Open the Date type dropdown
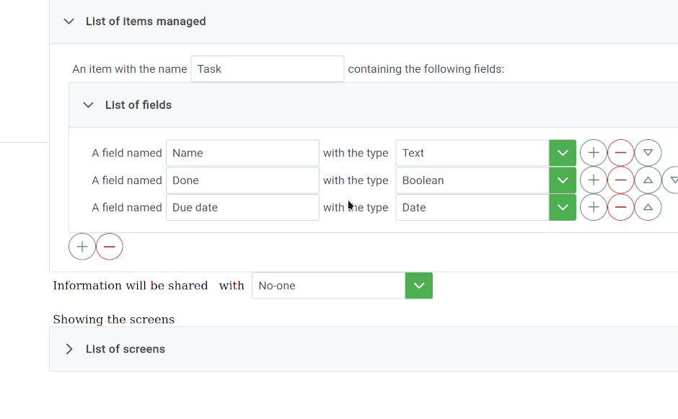This screenshot has width=678, height=419. pos(563,207)
